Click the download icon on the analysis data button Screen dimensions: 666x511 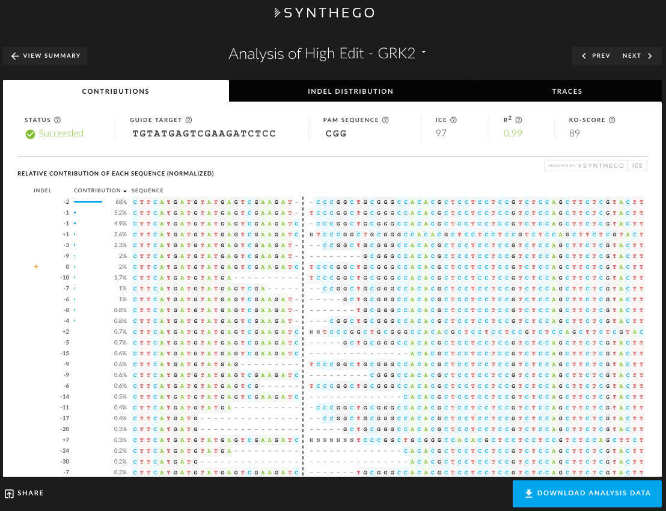click(528, 493)
